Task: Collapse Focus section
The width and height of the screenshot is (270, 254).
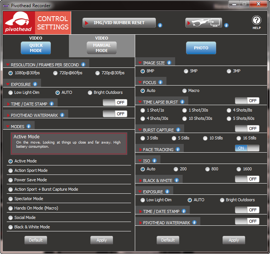Action: pyautogui.click(x=140, y=83)
